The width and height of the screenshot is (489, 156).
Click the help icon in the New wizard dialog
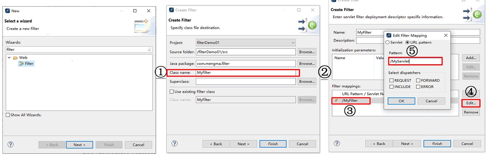pyautogui.click(x=10, y=144)
